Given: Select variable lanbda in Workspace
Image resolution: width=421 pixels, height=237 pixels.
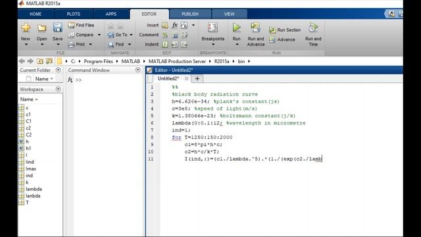Looking at the screenshot, I should coord(33,196).
